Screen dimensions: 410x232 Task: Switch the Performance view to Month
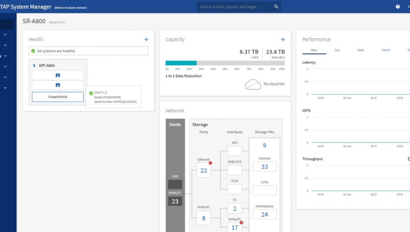pyautogui.click(x=386, y=50)
